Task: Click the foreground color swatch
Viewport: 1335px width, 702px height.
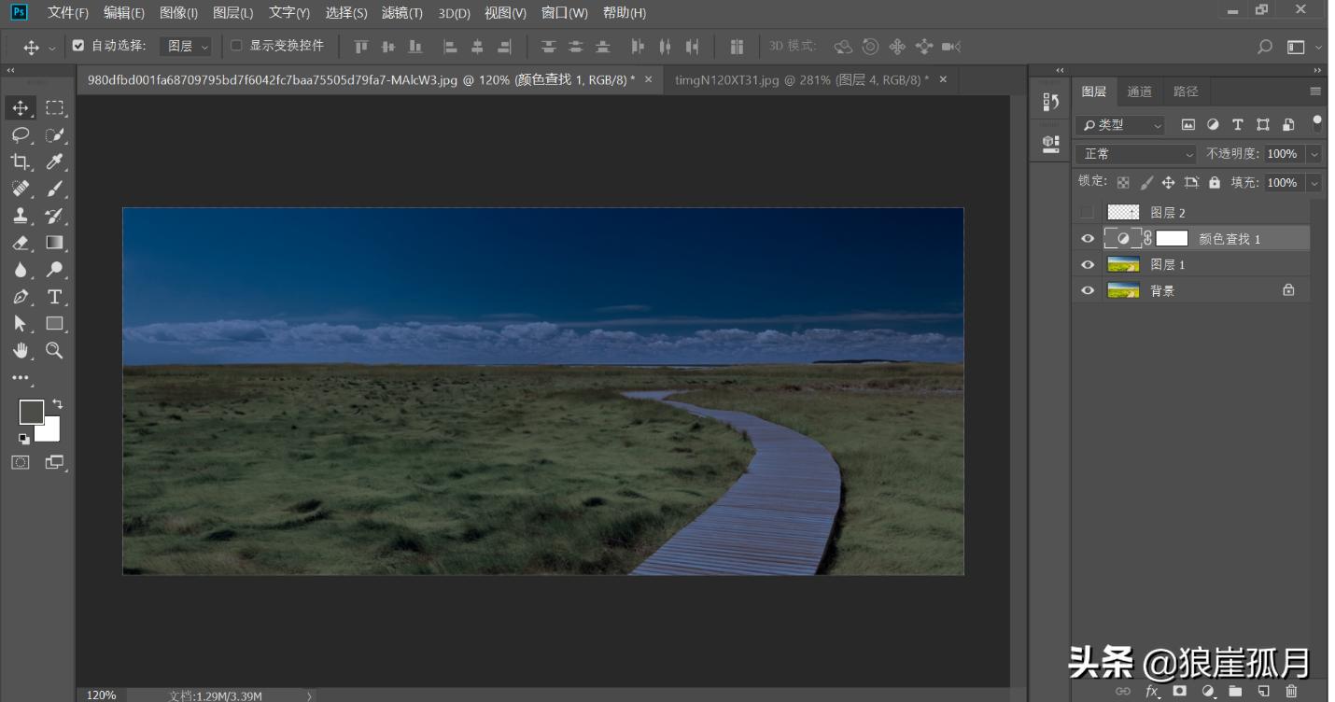Action: coord(31,411)
